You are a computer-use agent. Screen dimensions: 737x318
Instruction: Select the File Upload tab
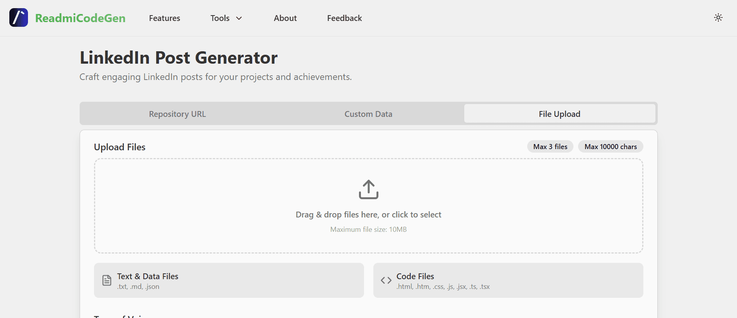pos(559,114)
